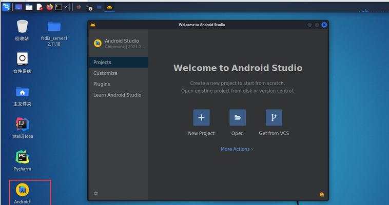Expand the More Actions dropdown
Screen dimensions: 389x205
click(x=237, y=149)
